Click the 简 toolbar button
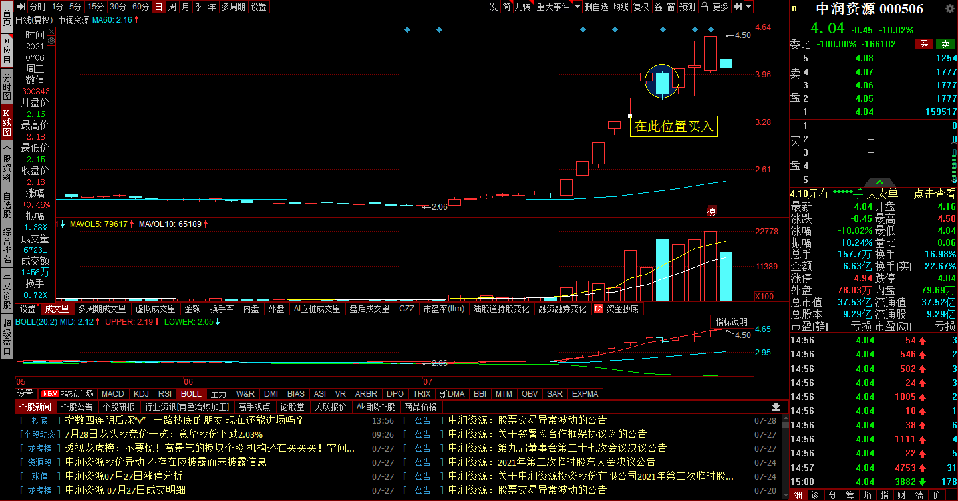Image resolution: width=958 pixels, height=501 pixels. [x=506, y=7]
